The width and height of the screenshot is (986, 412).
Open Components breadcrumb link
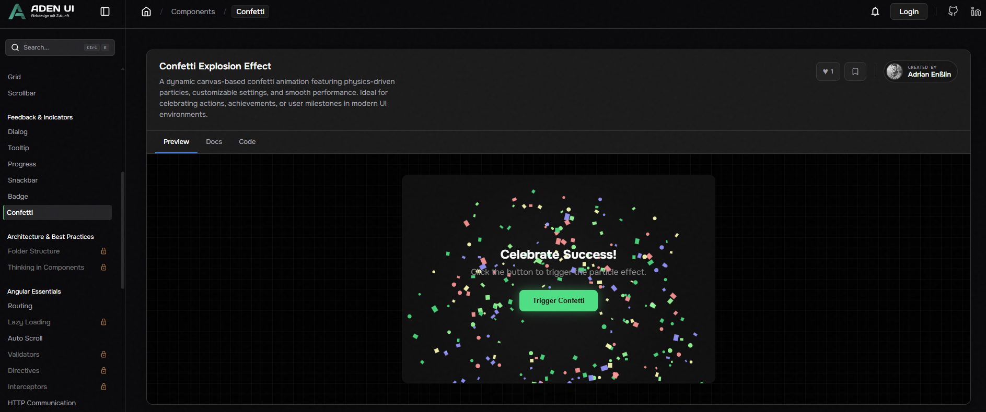point(193,11)
